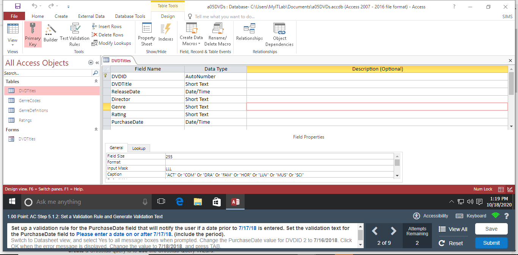Click Rename/Delete Macro icon
Screen dimensions: 518x255
218,34
